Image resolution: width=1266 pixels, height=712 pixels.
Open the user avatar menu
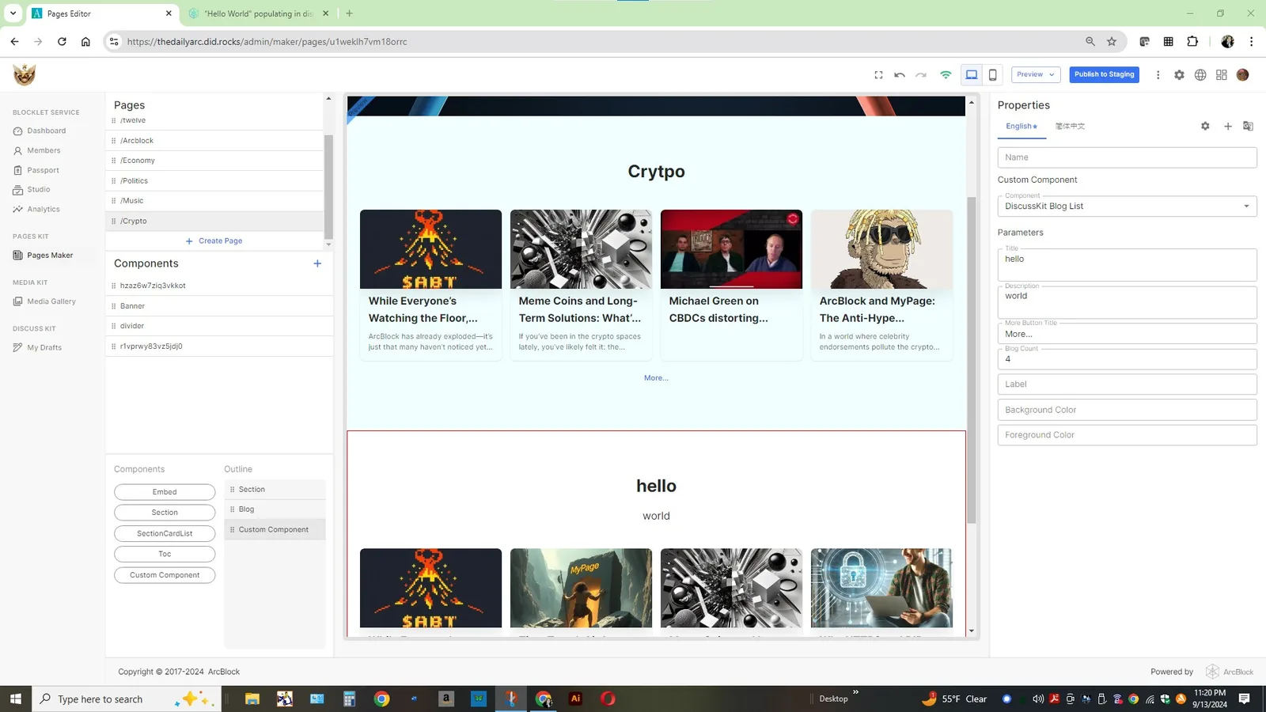1243,74
